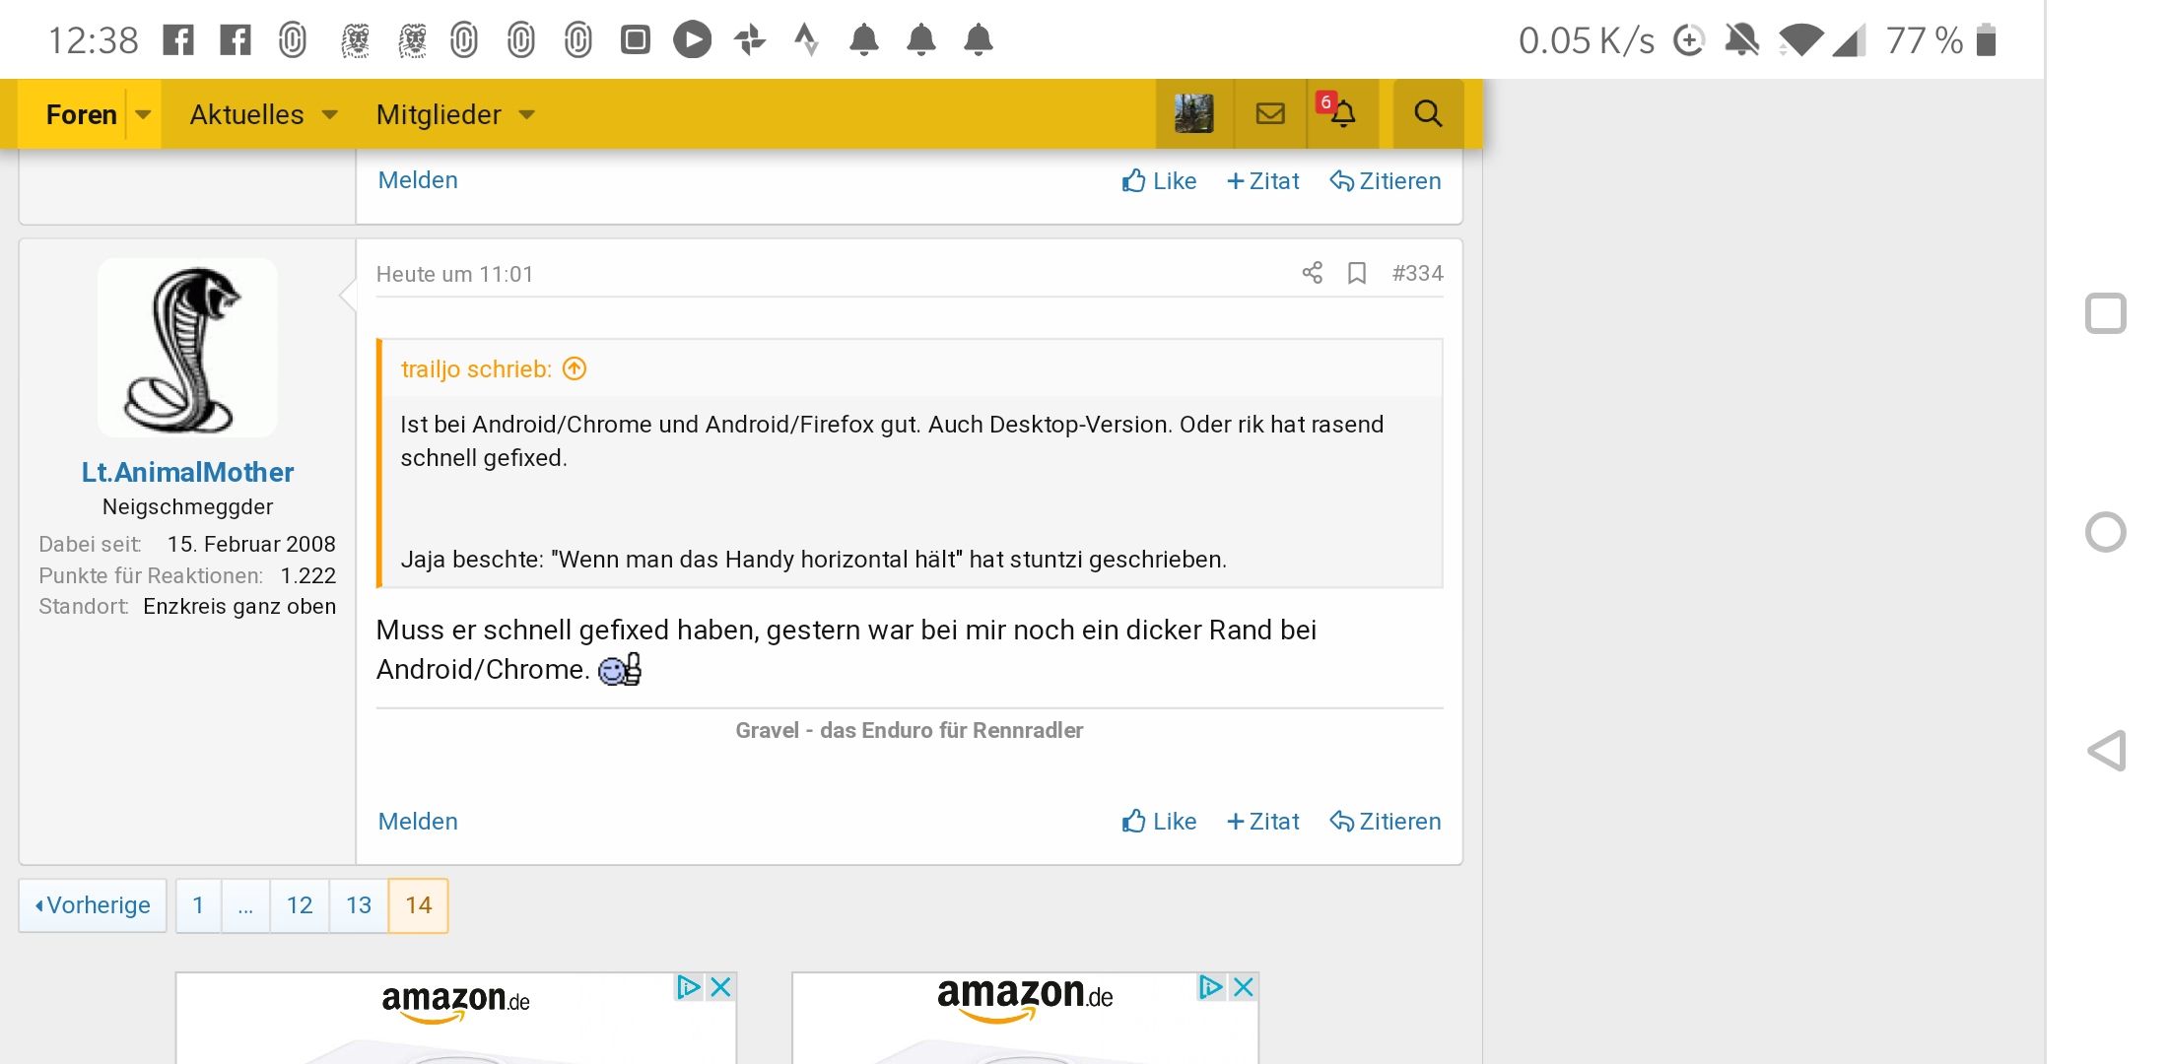Viewport: 2168px width, 1064px height.
Task: Like the post above #334
Action: tap(1159, 180)
